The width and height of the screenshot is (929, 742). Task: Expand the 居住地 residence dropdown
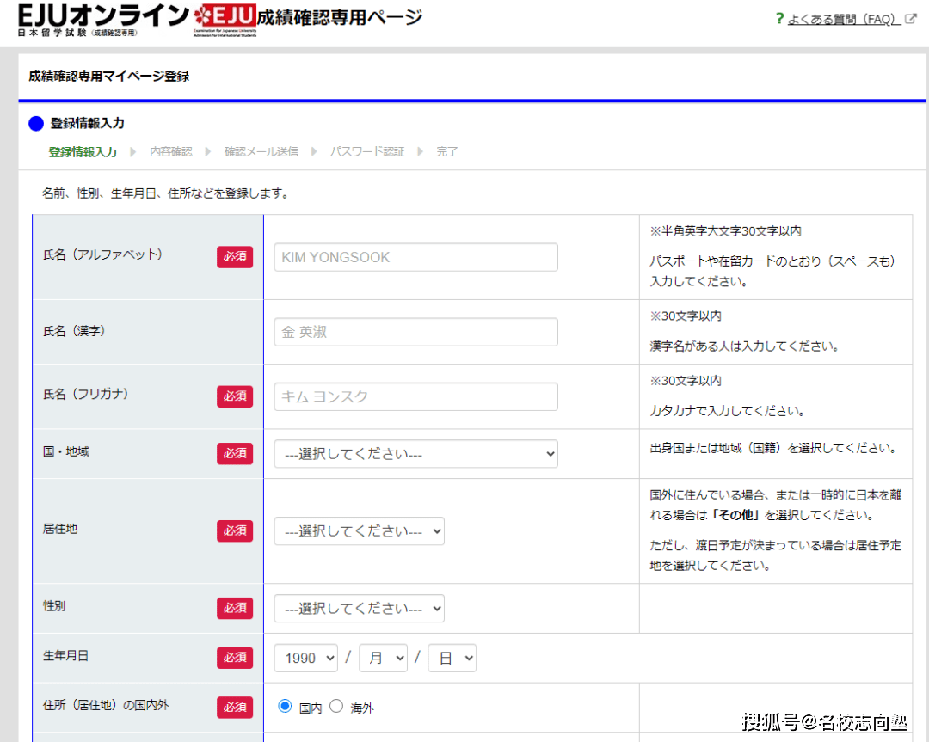point(359,531)
